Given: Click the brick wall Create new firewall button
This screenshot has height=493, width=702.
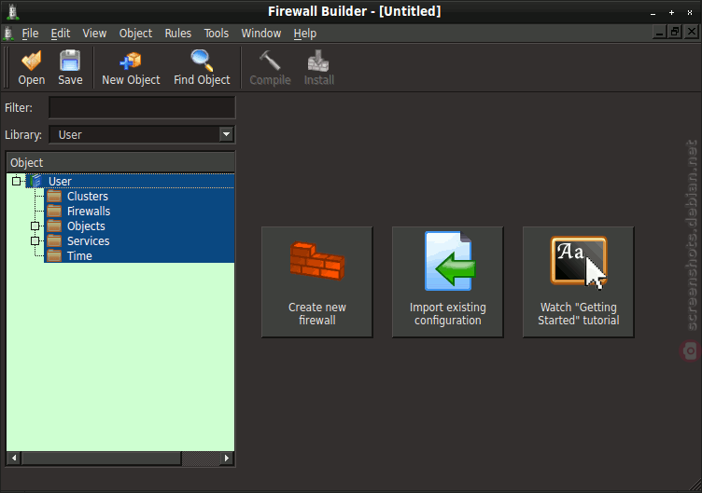Looking at the screenshot, I should pos(317,282).
